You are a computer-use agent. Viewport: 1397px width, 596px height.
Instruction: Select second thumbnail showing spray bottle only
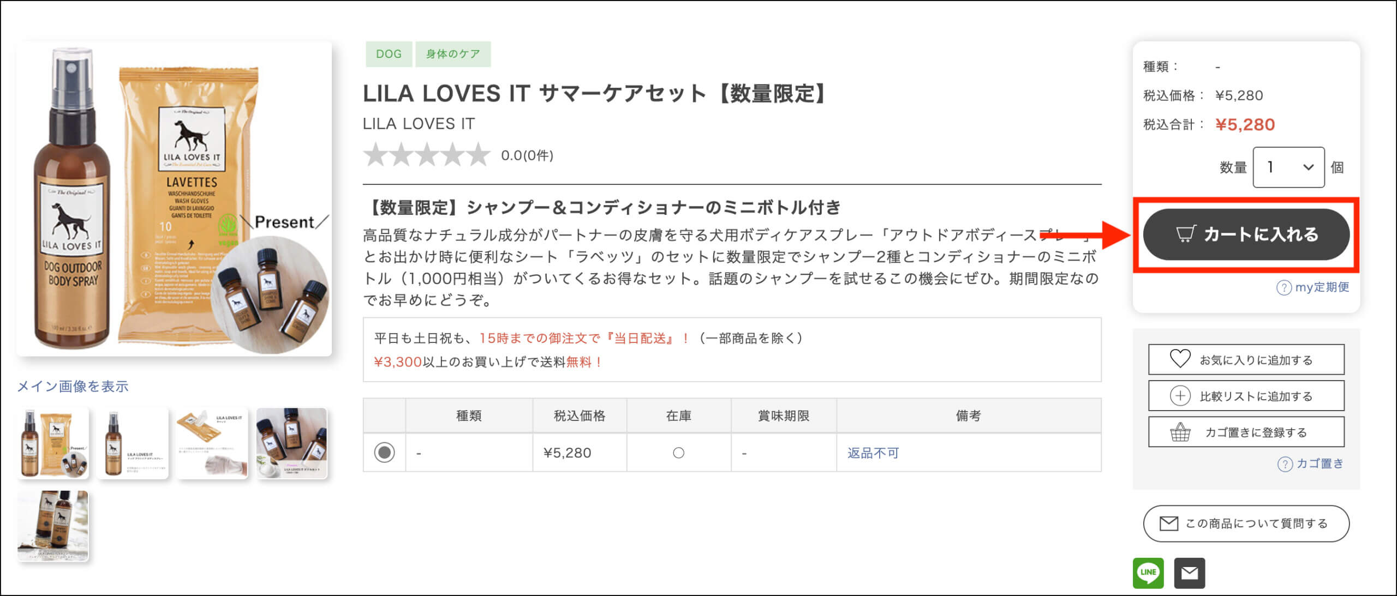pos(133,443)
